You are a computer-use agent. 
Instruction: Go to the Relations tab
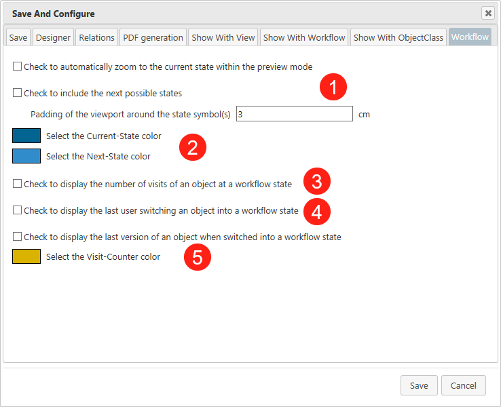[x=96, y=37]
